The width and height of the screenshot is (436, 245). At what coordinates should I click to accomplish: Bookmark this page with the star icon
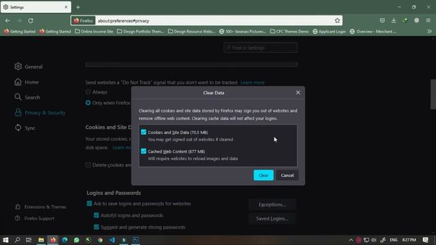[x=337, y=20]
